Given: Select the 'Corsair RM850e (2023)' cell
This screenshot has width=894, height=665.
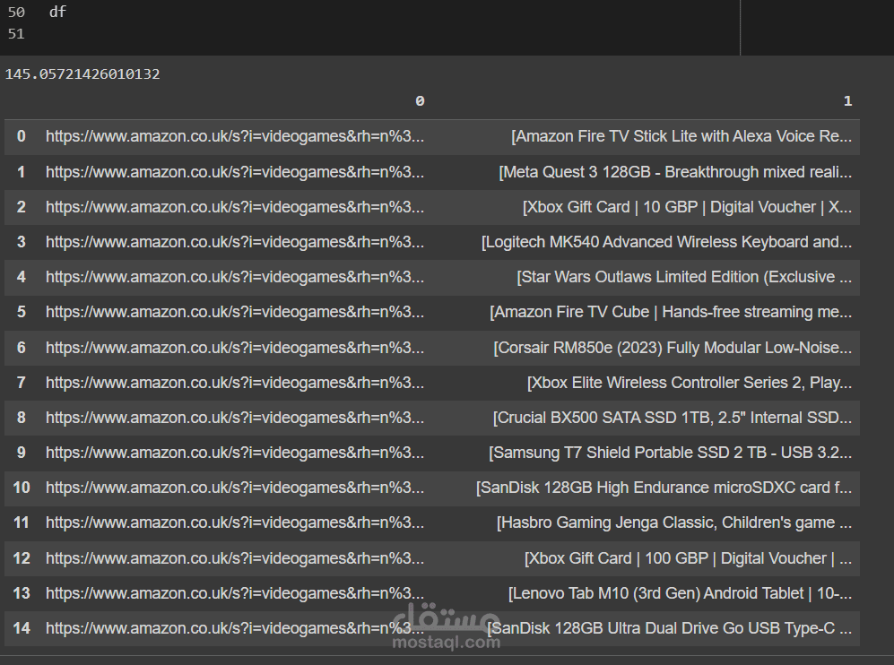Looking at the screenshot, I should (673, 348).
